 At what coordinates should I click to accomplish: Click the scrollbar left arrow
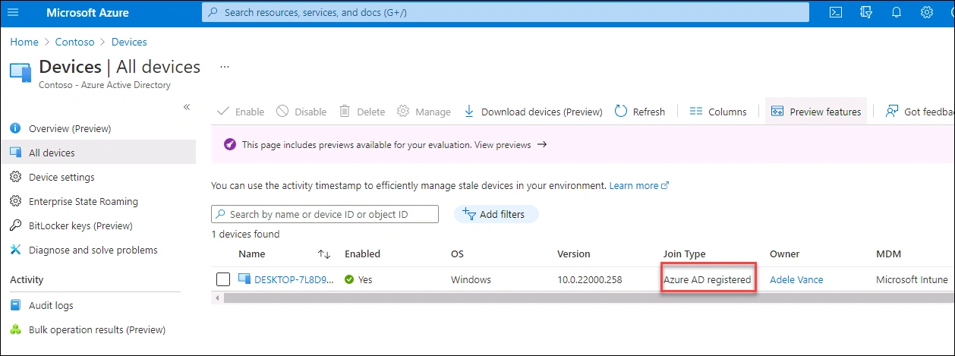pyautogui.click(x=218, y=298)
